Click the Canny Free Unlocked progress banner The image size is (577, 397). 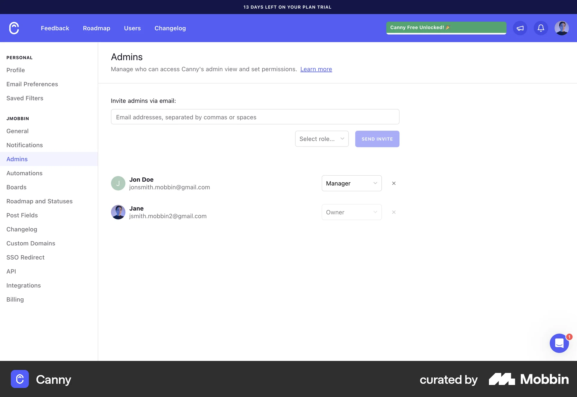(446, 27)
